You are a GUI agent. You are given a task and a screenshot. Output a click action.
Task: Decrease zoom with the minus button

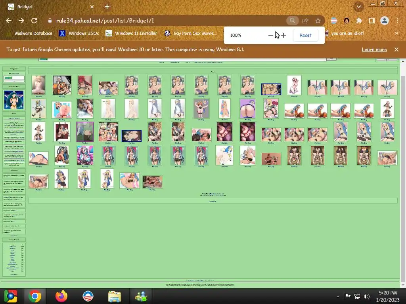click(x=270, y=35)
